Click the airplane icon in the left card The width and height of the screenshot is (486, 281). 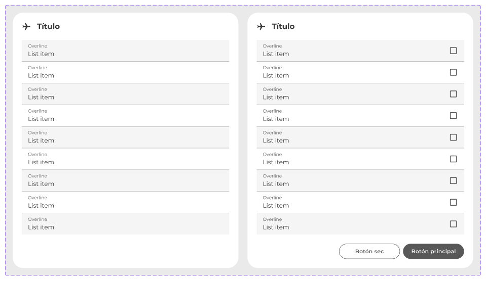26,26
